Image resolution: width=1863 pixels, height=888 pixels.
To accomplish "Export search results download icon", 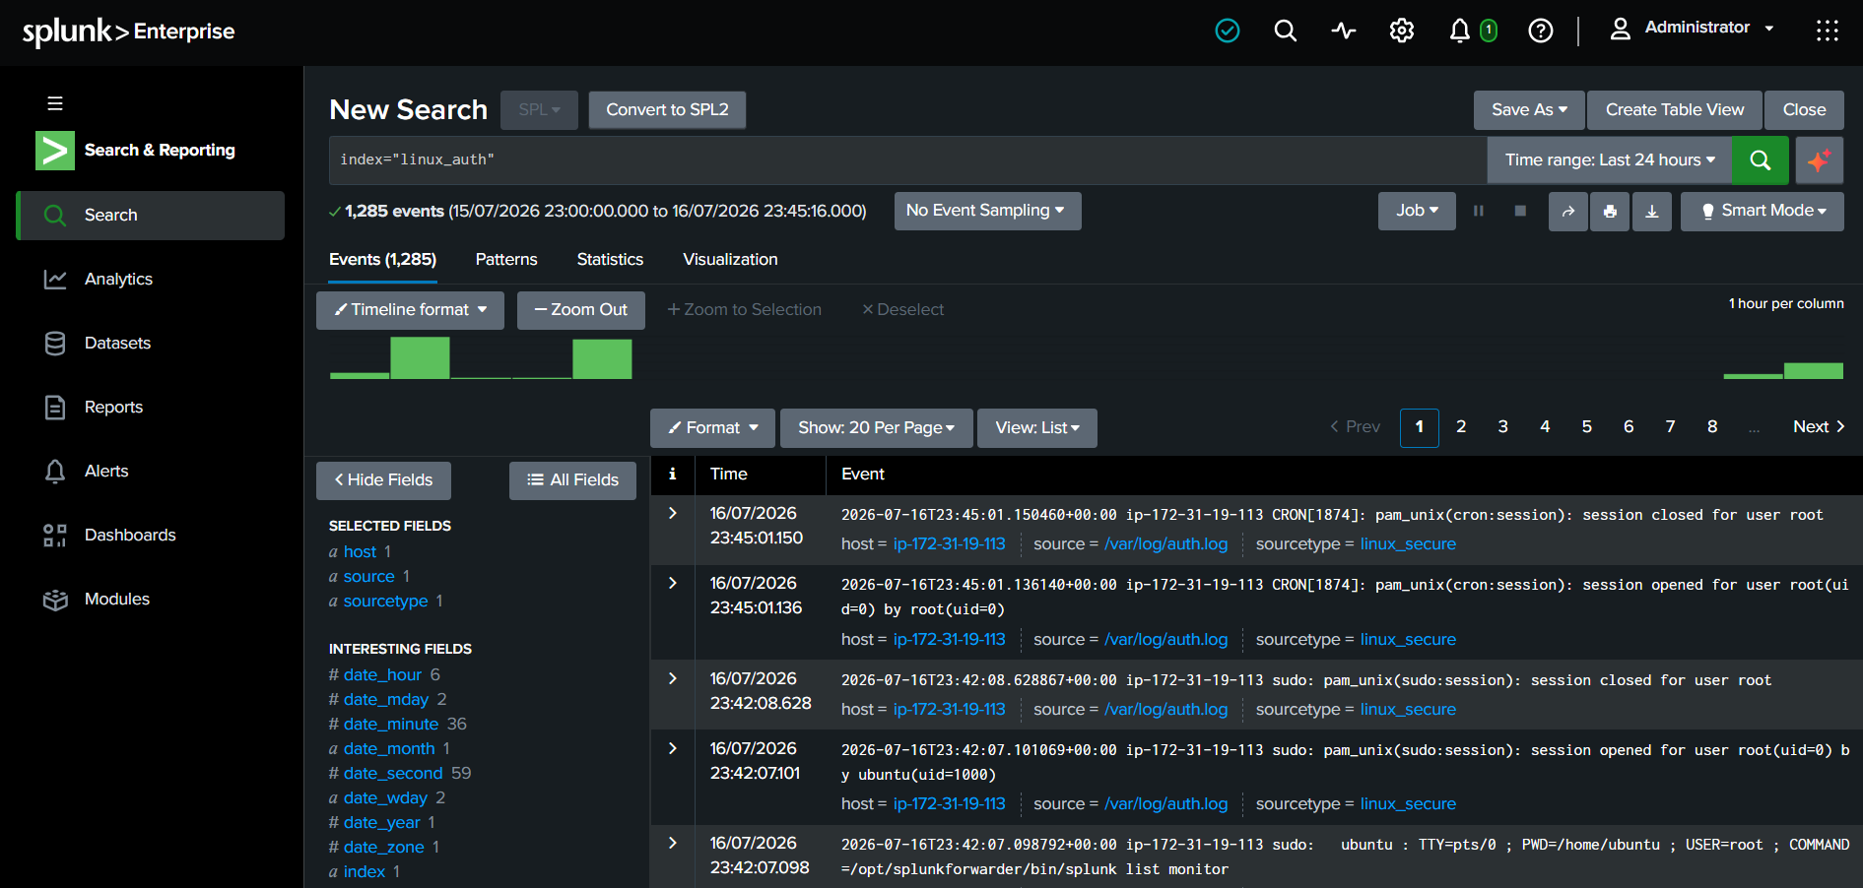I will (x=1652, y=211).
